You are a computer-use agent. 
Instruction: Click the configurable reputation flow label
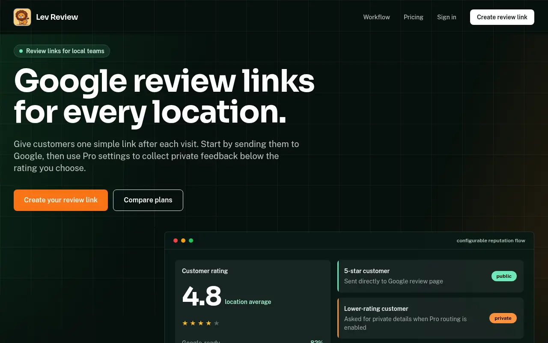pos(491,241)
